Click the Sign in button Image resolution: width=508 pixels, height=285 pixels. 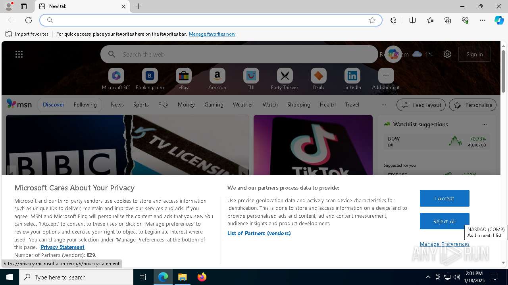[475, 54]
